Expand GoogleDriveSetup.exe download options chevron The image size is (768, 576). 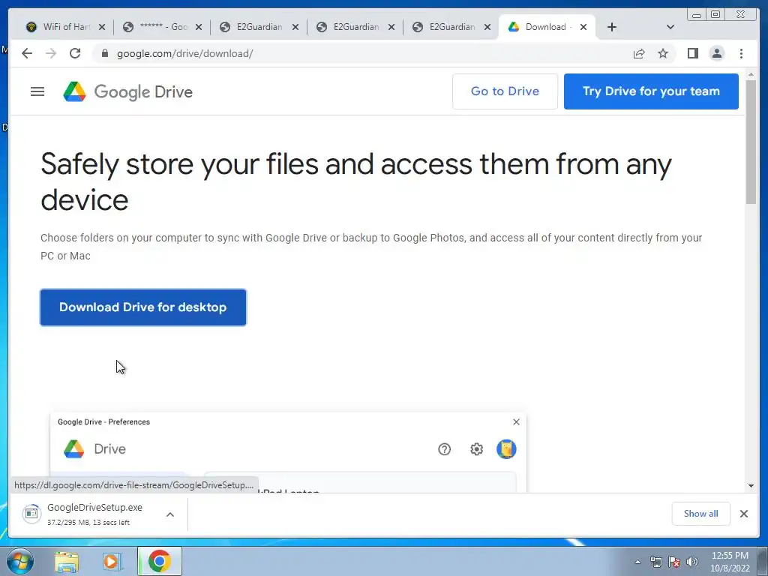point(170,514)
